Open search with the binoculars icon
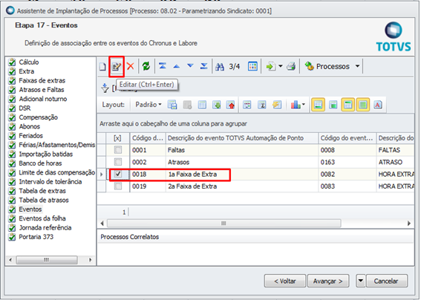Viewport: 421px width, 300px height. (x=220, y=67)
